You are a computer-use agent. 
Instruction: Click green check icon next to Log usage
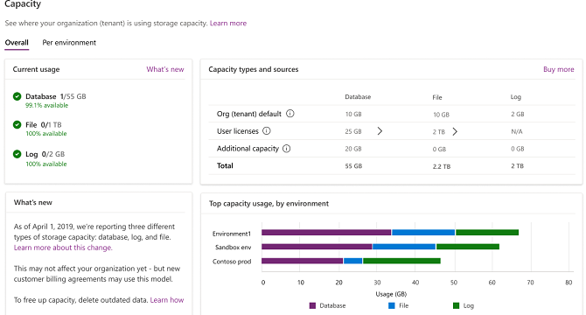[x=17, y=154]
